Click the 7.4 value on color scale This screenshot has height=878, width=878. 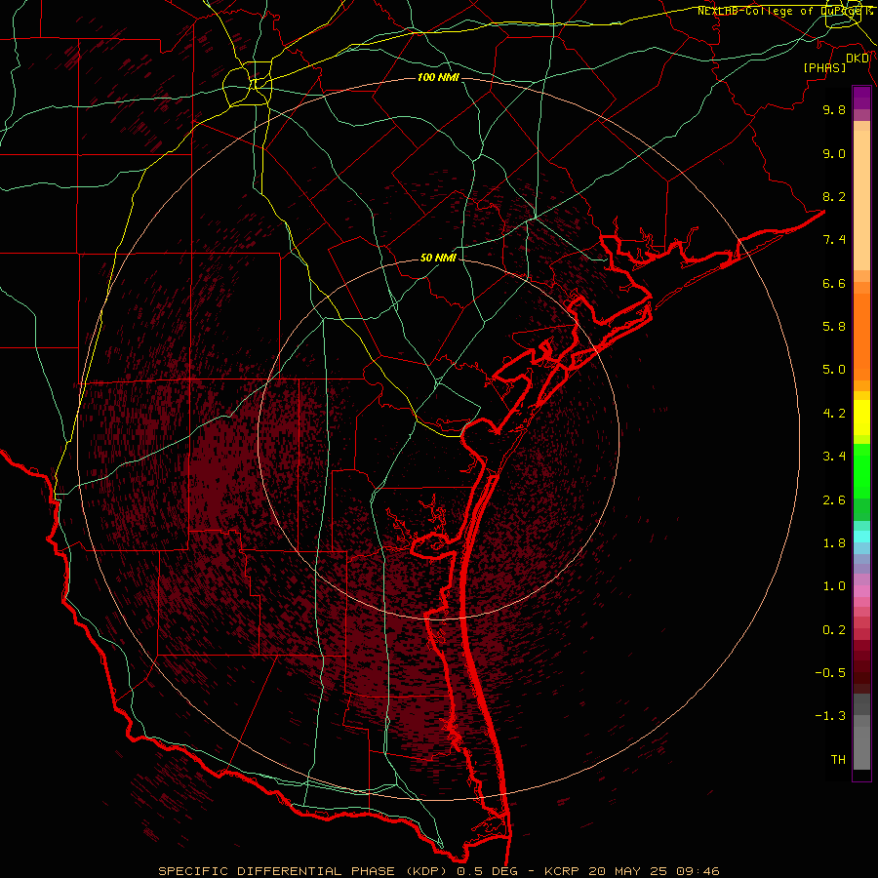click(x=834, y=240)
